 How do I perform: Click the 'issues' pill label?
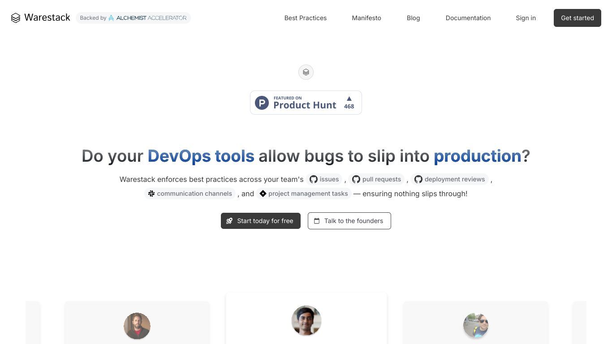point(324,179)
